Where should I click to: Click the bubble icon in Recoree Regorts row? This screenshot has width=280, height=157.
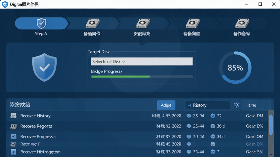(x=189, y=126)
